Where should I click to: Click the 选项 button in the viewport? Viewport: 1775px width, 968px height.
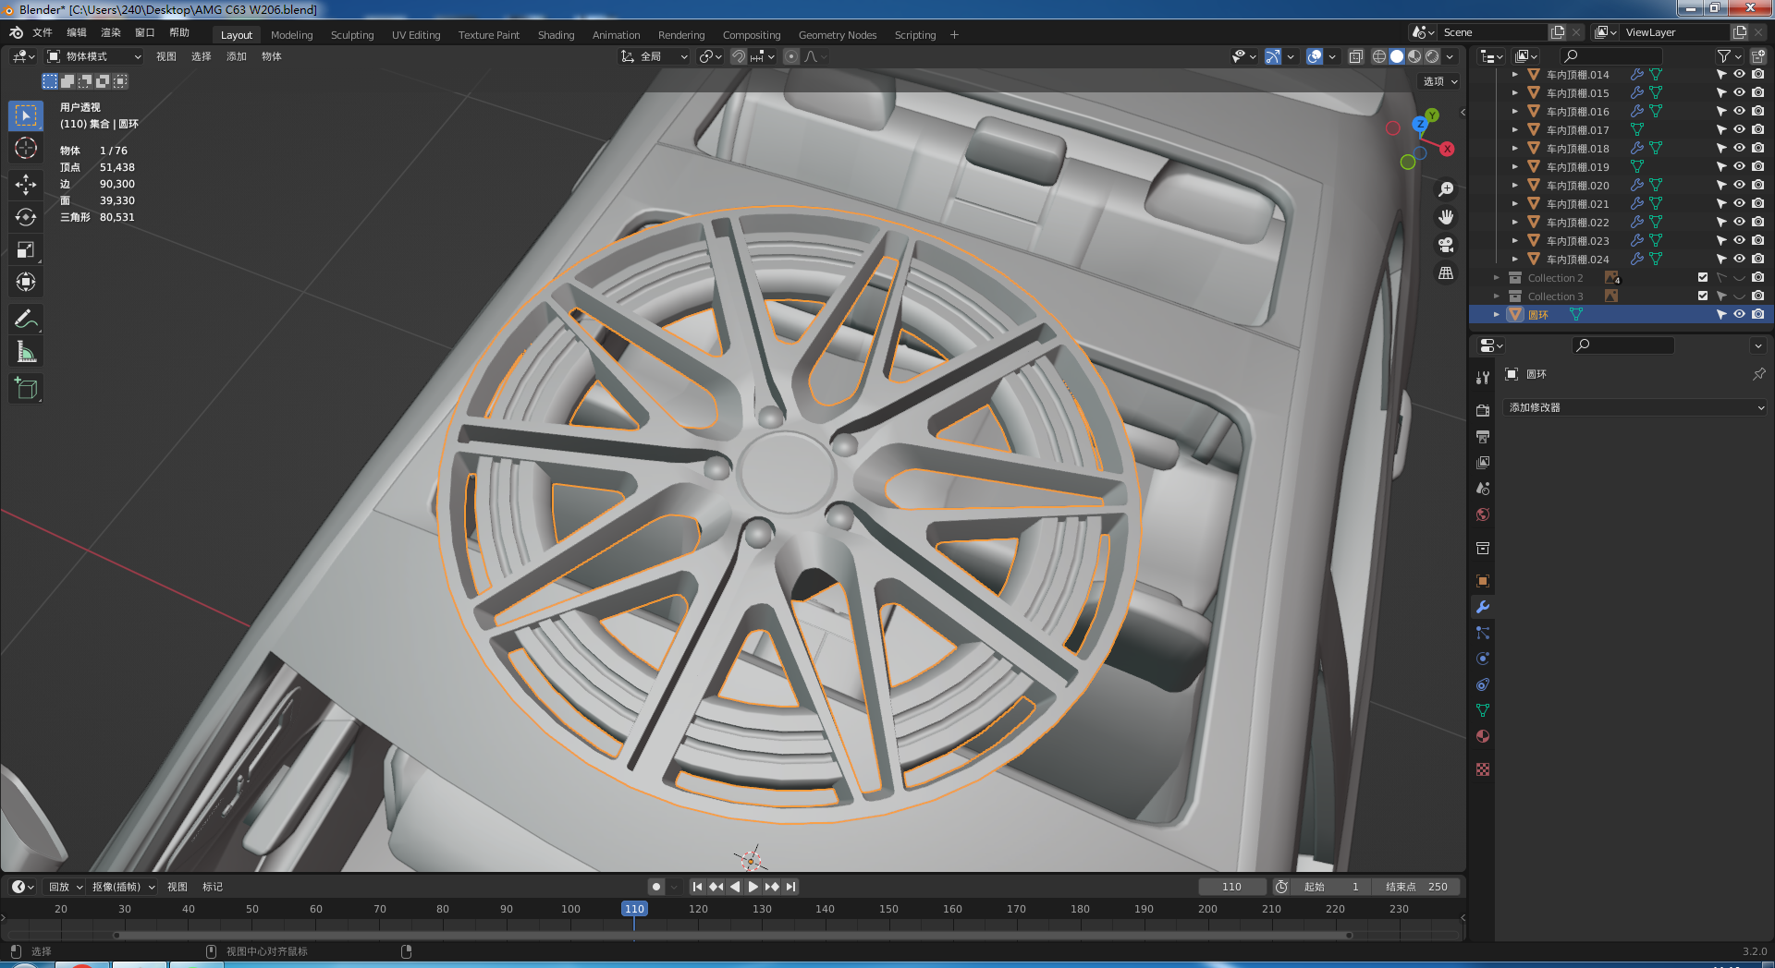(x=1439, y=81)
